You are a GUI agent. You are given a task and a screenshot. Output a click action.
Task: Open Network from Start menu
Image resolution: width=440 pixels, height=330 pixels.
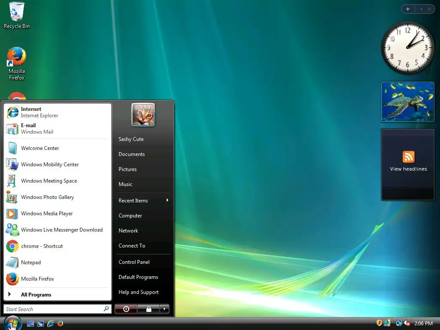[144, 231]
